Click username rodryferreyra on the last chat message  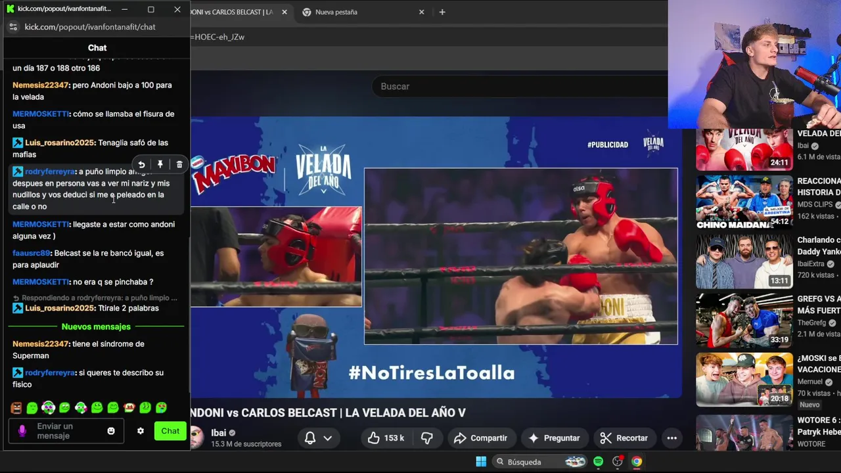tap(50, 372)
